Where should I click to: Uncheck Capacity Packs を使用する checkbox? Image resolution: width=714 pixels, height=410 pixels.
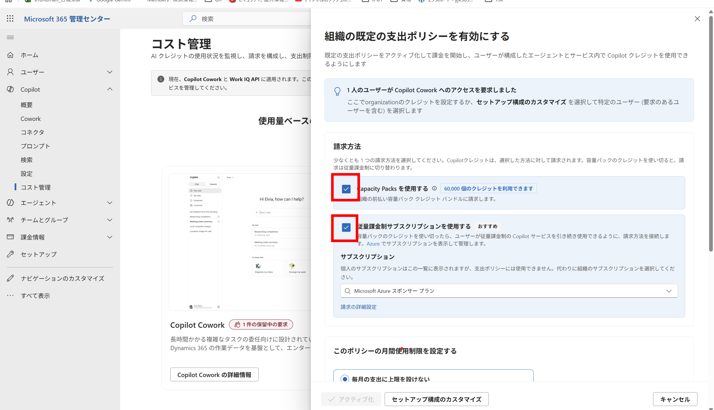pyautogui.click(x=346, y=189)
